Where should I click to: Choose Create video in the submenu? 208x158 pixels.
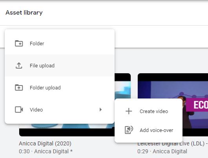click(148, 111)
